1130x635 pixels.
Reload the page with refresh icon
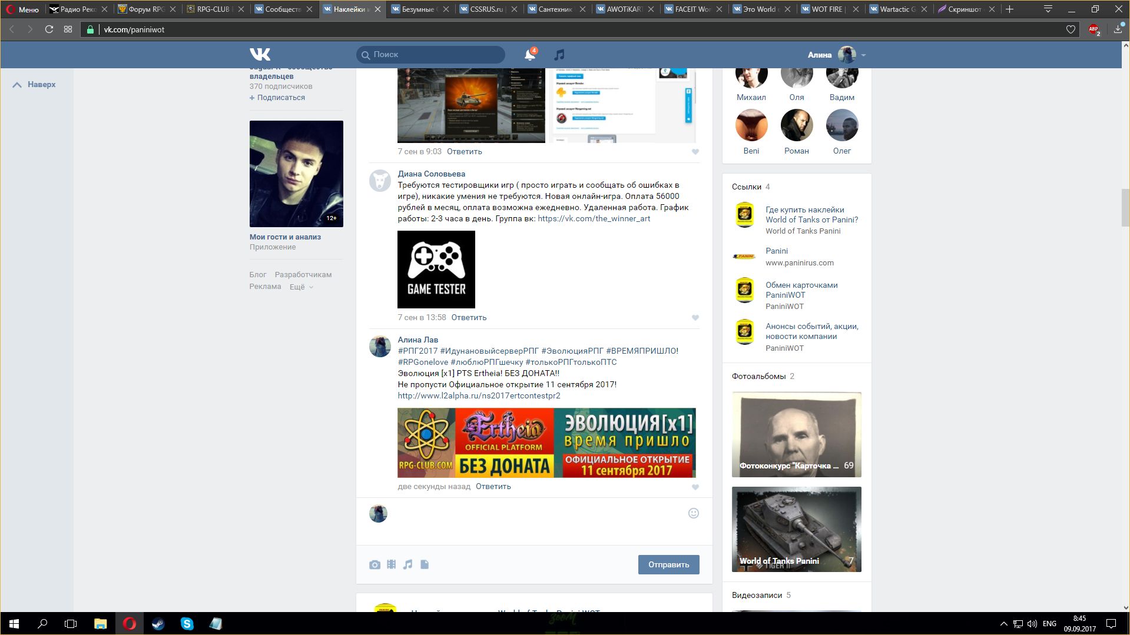(x=49, y=29)
